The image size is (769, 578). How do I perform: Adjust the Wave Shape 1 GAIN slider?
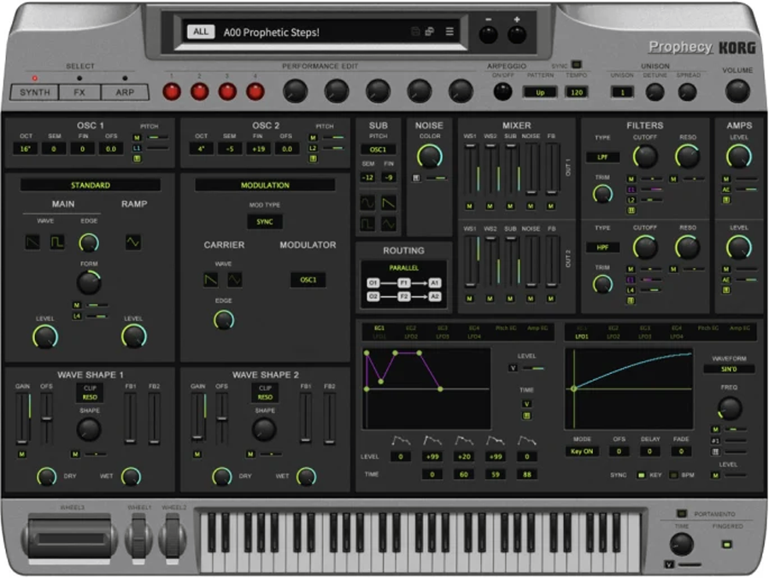click(x=21, y=418)
